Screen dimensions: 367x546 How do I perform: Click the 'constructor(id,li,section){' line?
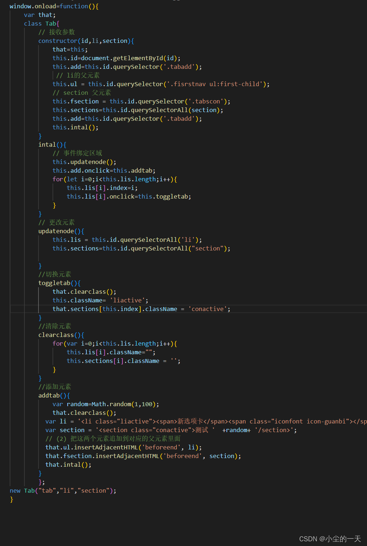tap(86, 41)
